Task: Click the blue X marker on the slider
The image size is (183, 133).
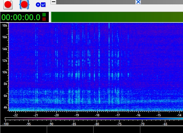Action: pyautogui.click(x=138, y=2)
